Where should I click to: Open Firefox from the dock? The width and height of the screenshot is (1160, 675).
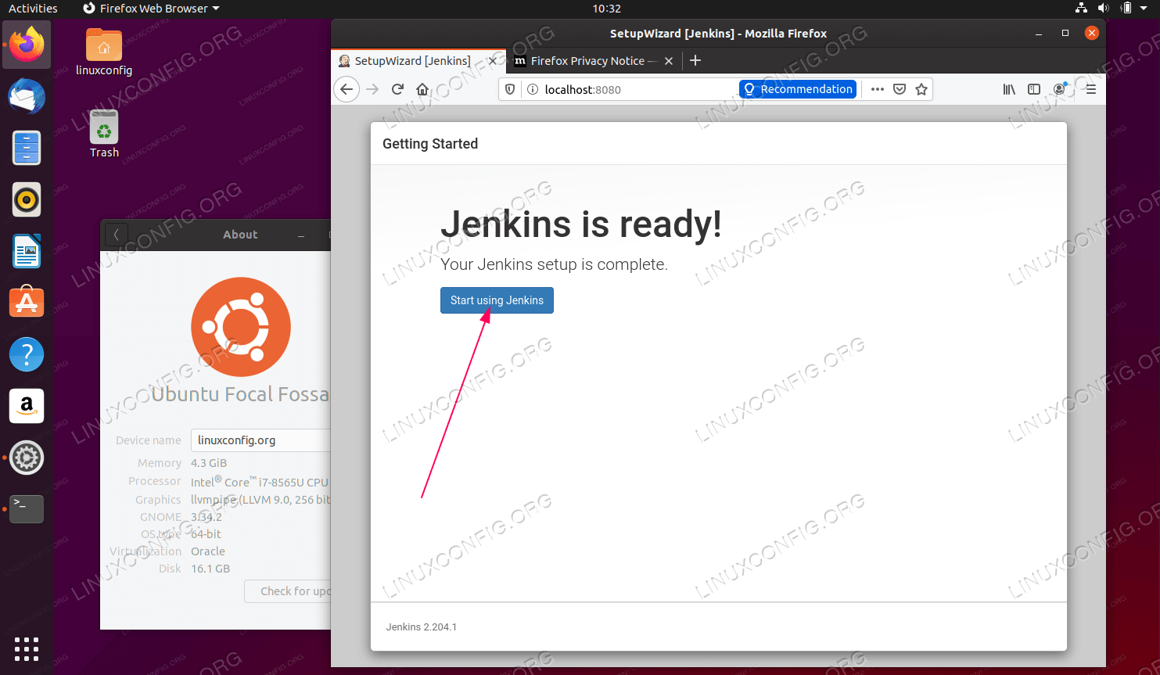(27, 45)
